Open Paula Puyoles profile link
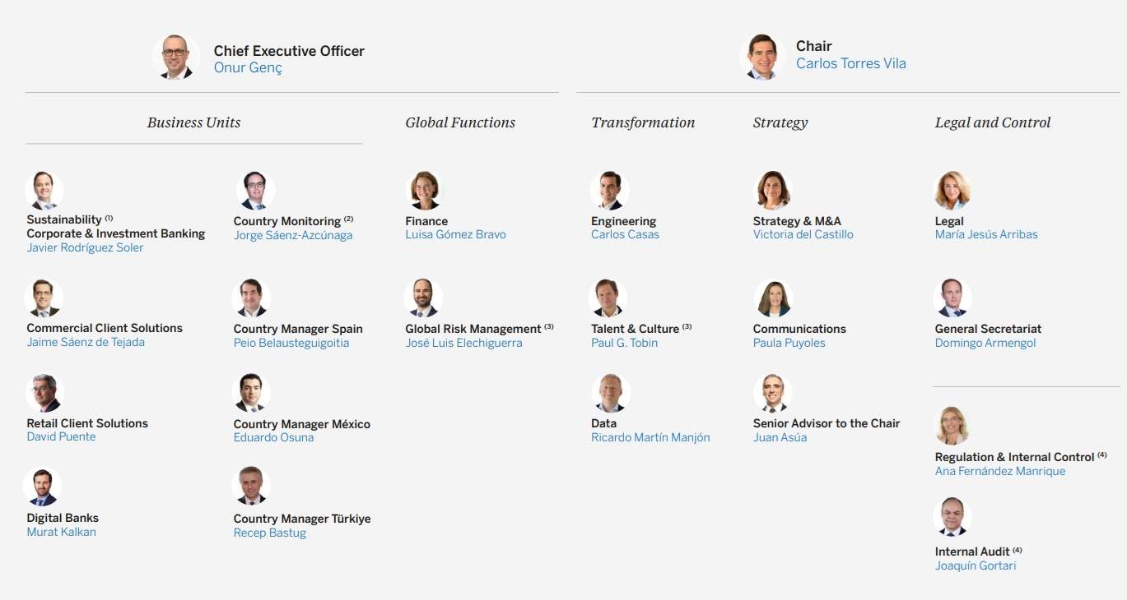1127x600 pixels. (x=789, y=343)
